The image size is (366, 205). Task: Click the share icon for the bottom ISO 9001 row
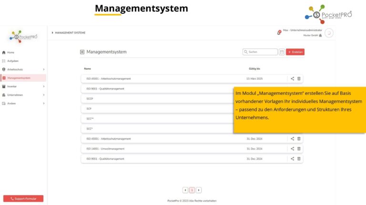tap(293, 158)
